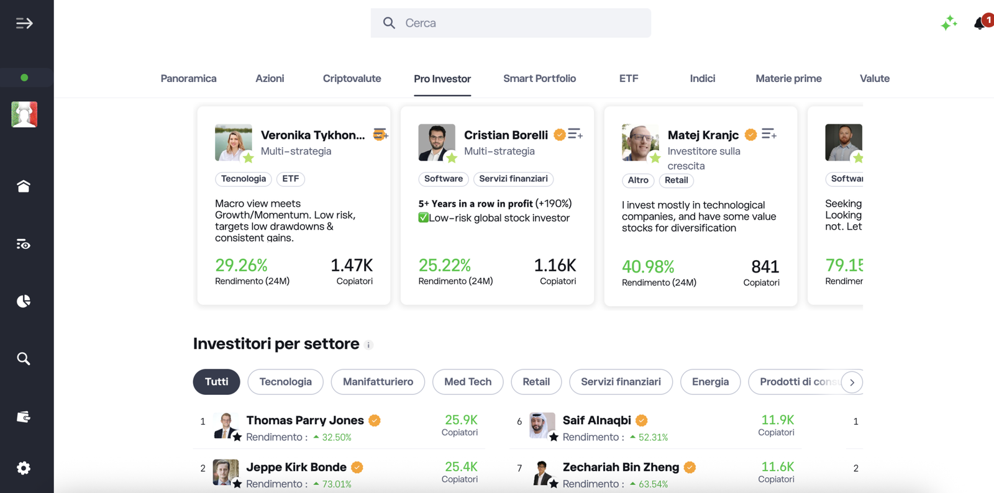
Task: Open Cristian Borelli's profile photo
Action: pos(437,142)
